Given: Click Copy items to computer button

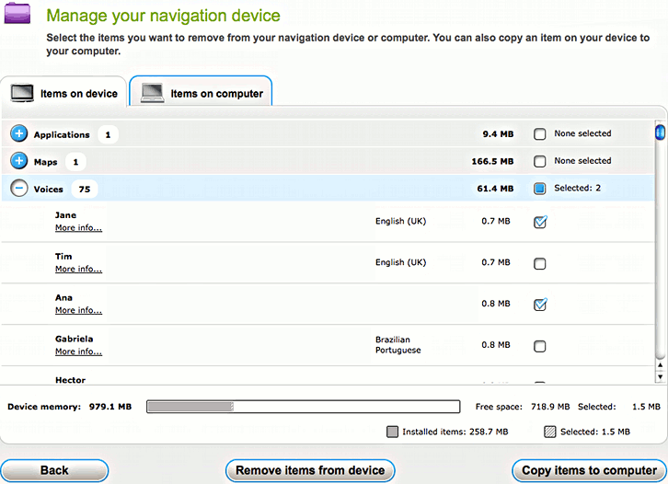Looking at the screenshot, I should click(589, 470).
